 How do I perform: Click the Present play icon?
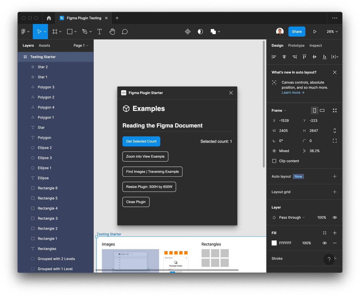[315, 31]
